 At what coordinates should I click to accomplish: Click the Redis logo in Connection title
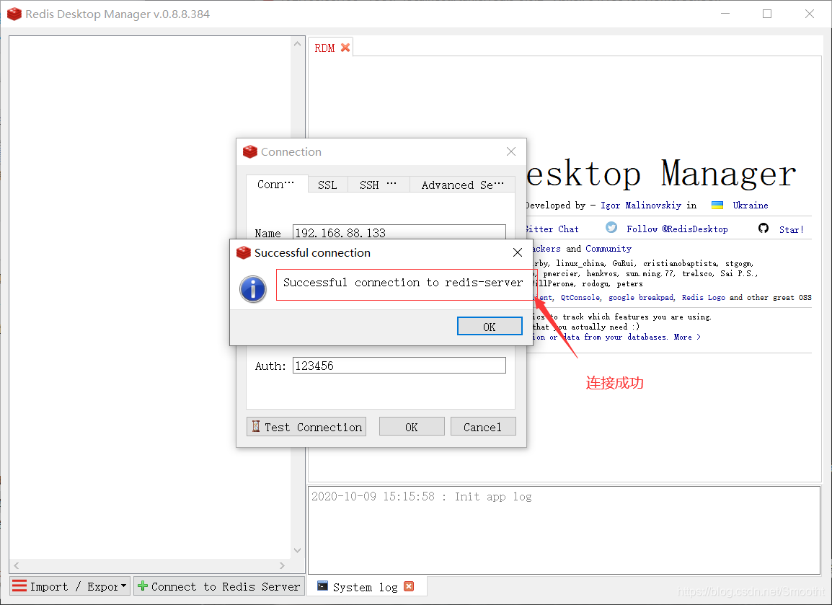point(250,151)
